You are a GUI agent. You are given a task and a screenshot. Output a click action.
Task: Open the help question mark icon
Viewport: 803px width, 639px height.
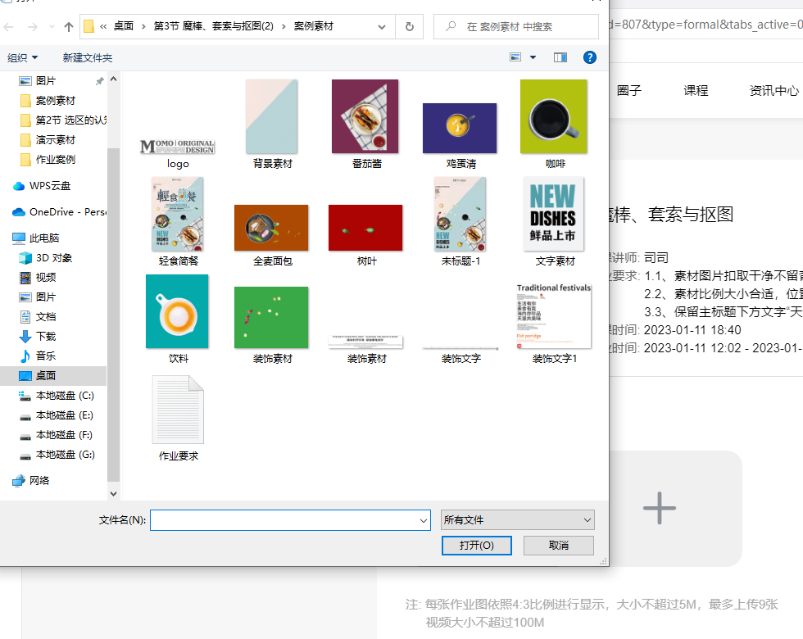point(589,57)
